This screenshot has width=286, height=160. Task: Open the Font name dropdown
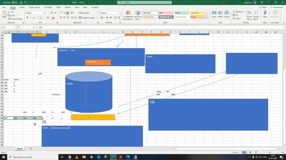[x=43, y=13]
